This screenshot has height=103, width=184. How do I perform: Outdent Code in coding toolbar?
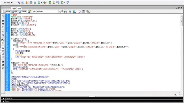tap(3, 65)
